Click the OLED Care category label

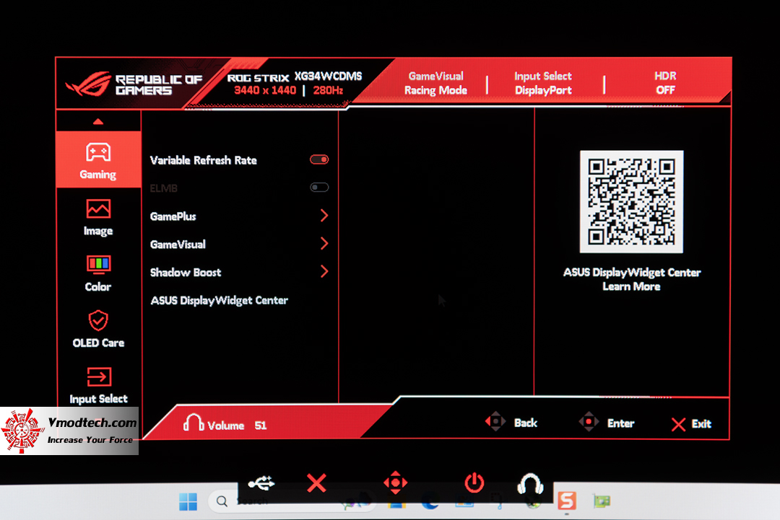click(x=98, y=343)
